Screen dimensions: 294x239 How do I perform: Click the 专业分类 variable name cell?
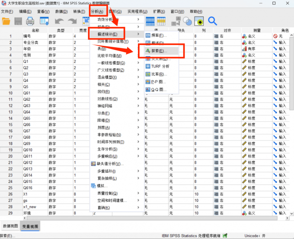[x=35, y=42]
